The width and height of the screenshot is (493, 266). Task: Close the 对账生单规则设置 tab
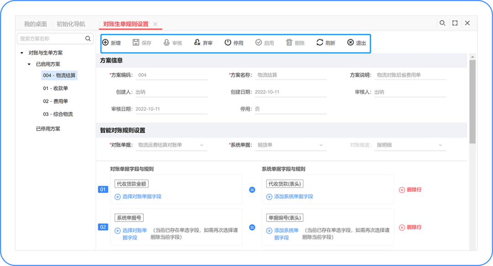(x=155, y=24)
